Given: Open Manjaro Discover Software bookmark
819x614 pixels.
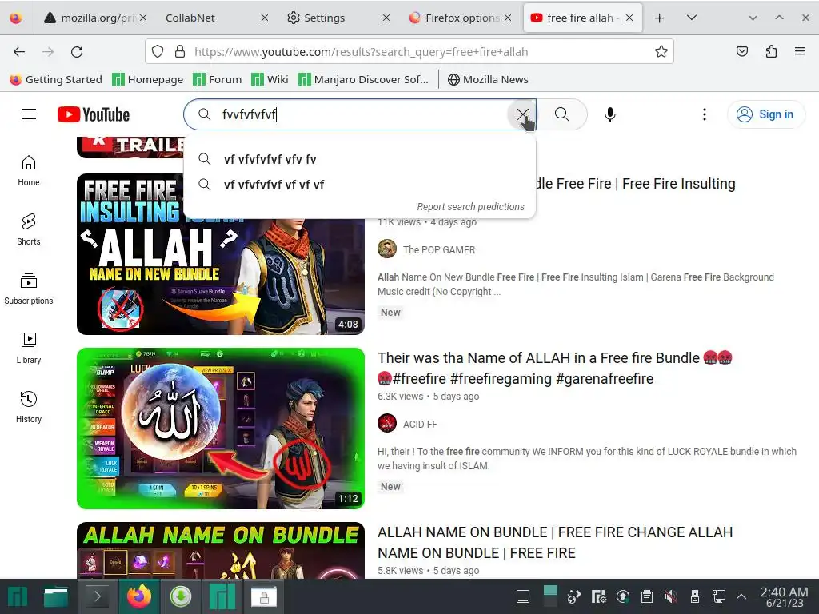Looking at the screenshot, I should (364, 79).
